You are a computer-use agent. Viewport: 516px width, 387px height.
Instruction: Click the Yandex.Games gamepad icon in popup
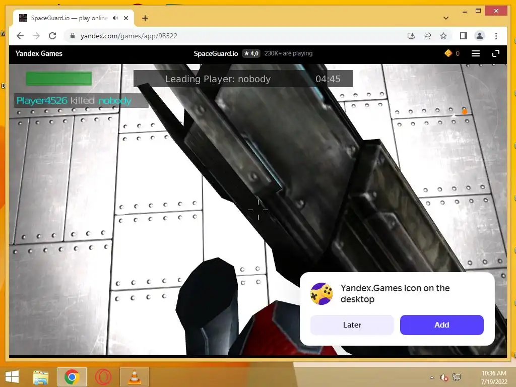321,294
